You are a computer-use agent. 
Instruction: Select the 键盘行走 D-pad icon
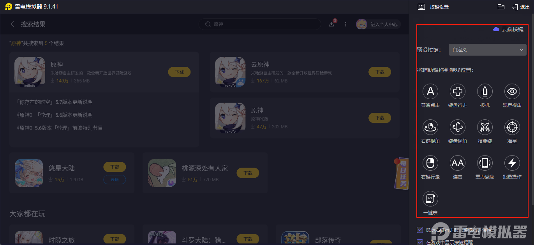click(458, 91)
